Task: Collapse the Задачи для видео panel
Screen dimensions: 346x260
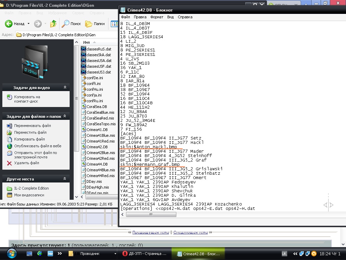Action: [x=65, y=87]
